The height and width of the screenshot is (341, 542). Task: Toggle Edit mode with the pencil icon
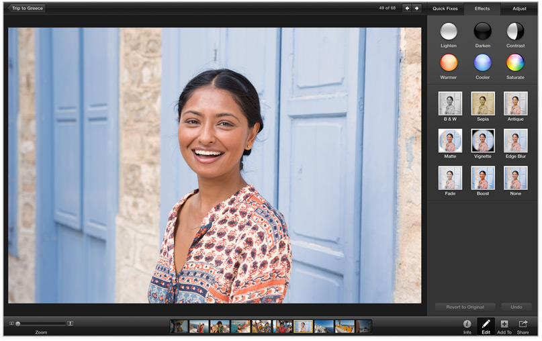pos(486,324)
